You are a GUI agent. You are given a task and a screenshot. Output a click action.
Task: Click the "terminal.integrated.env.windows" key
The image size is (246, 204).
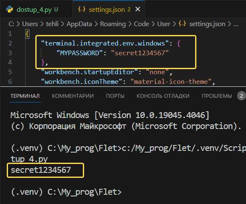(x=105, y=43)
